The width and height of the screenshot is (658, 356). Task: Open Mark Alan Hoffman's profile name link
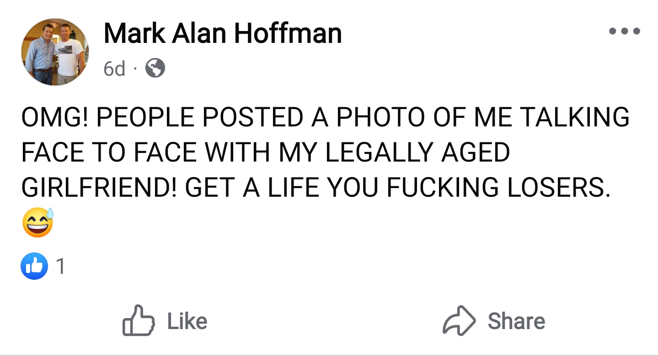tap(223, 33)
